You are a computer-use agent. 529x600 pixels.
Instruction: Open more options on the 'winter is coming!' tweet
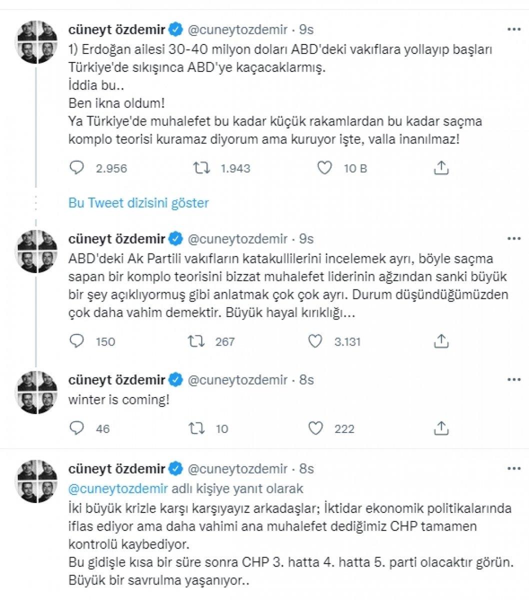(x=513, y=380)
